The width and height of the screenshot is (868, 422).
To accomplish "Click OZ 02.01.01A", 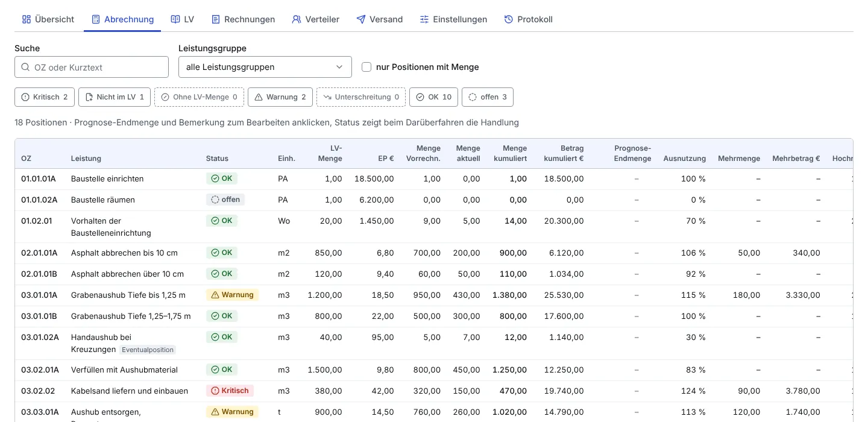I will pyautogui.click(x=39, y=253).
